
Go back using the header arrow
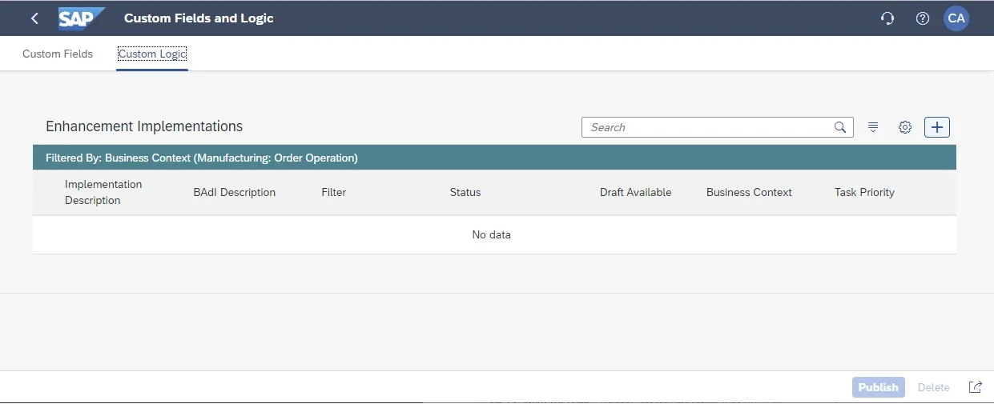click(34, 18)
